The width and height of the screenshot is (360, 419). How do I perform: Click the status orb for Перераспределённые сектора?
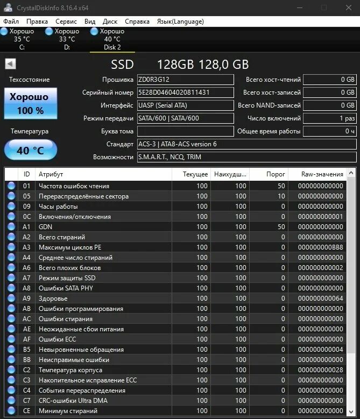click(11, 196)
